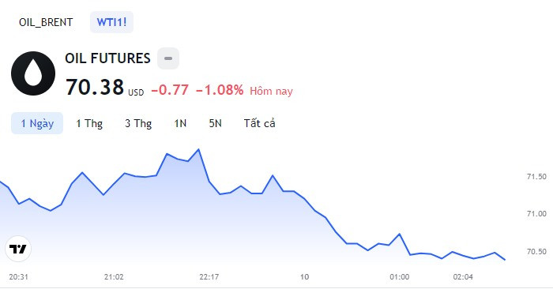The width and height of the screenshot is (553, 289).
Task: Show the Tất cả full history range
Action: coord(260,123)
